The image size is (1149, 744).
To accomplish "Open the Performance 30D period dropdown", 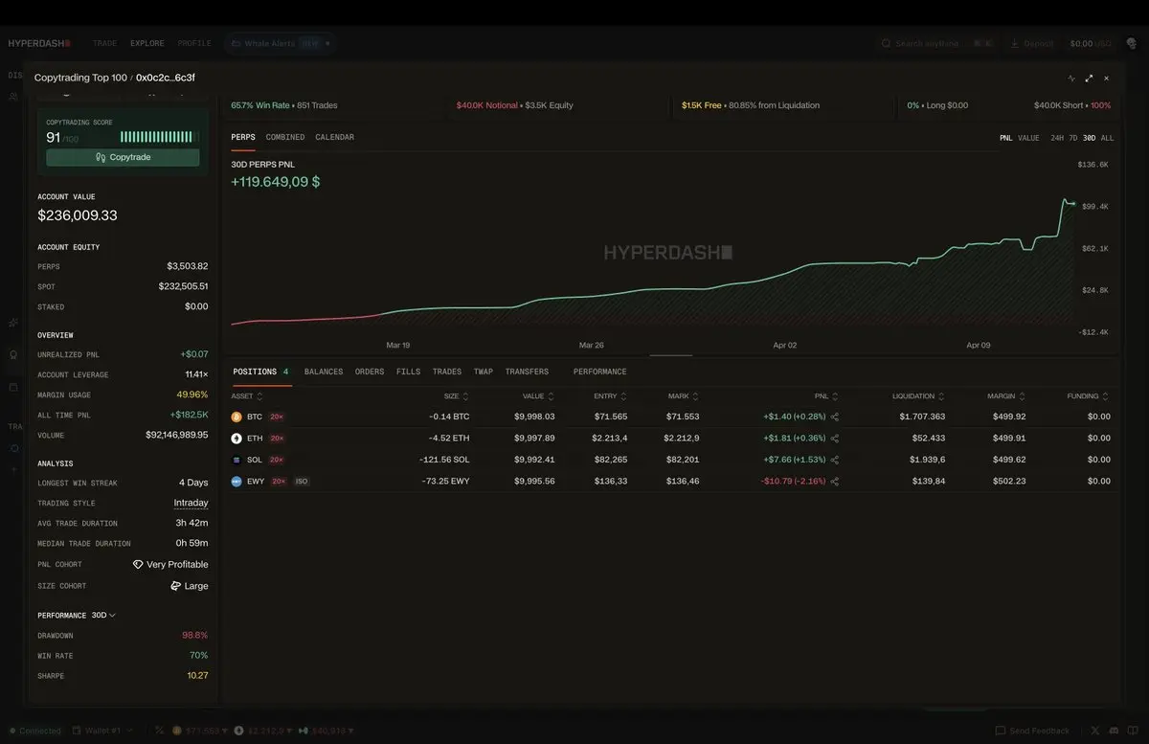I will click(x=103, y=615).
